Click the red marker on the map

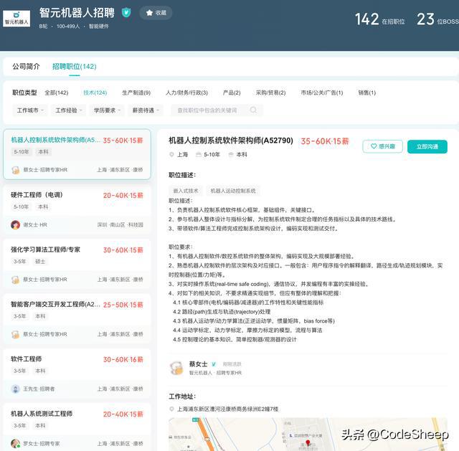[308, 443]
